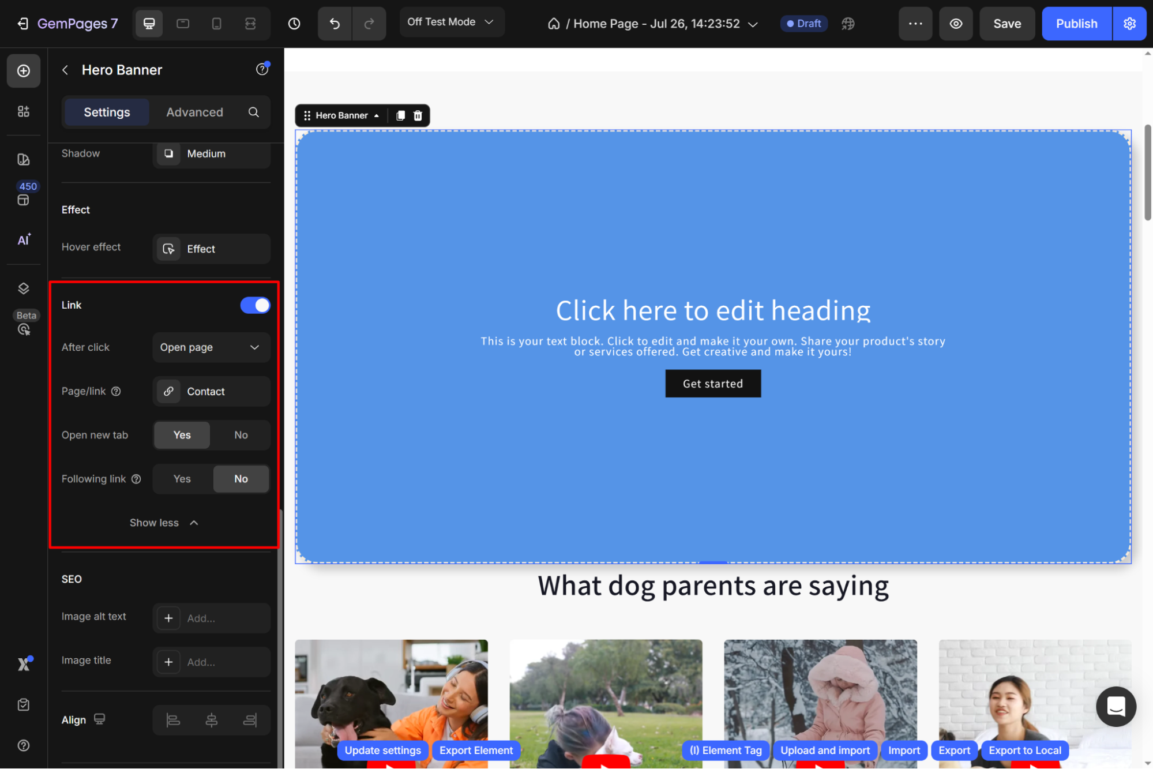
Task: Open the layers icon in the left sidebar
Action: pos(23,288)
